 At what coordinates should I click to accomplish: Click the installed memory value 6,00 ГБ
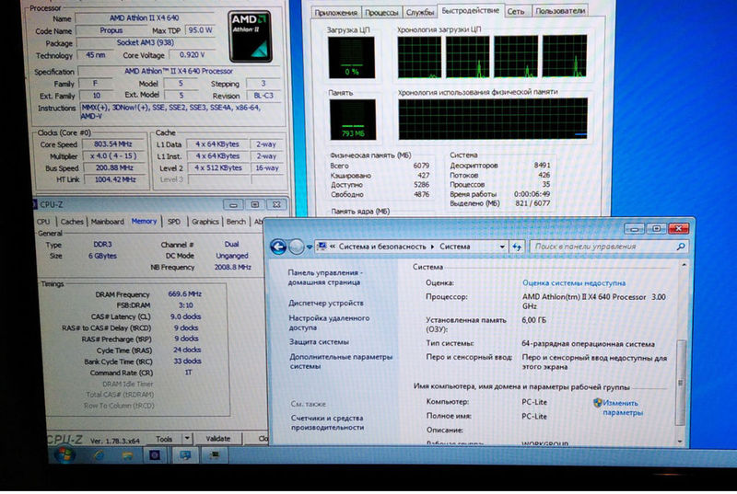(534, 320)
